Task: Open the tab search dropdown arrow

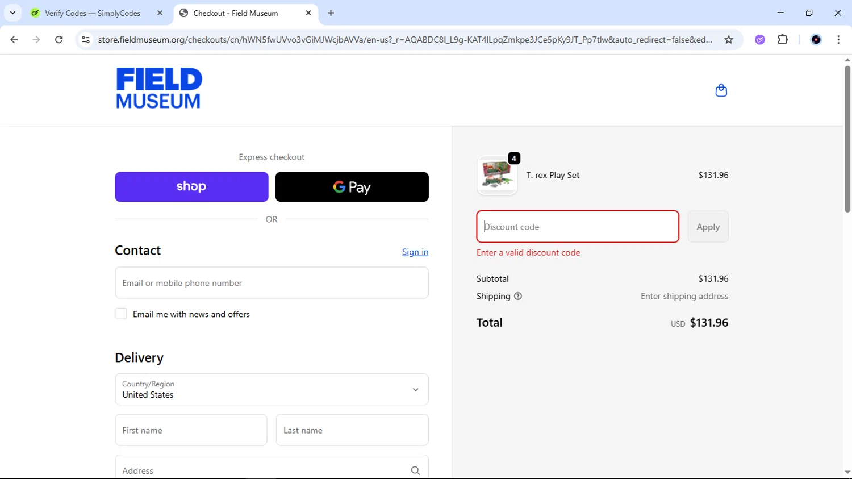Action: [x=12, y=13]
